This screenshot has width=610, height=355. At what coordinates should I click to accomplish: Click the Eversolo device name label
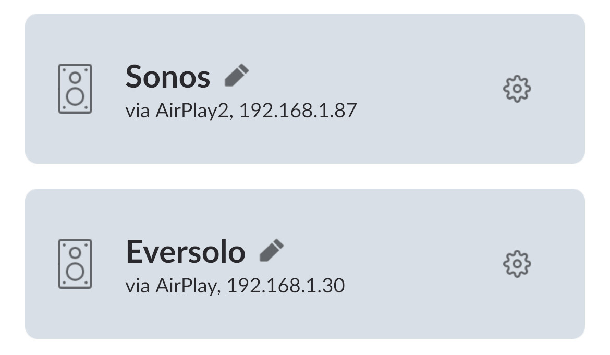click(x=187, y=251)
